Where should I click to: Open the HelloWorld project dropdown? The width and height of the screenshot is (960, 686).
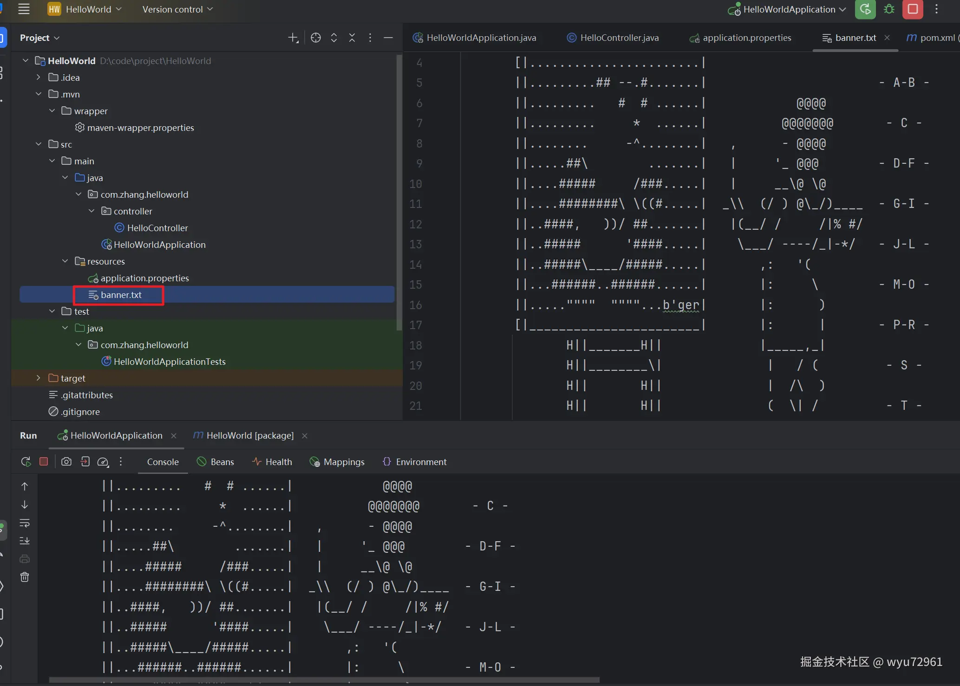pos(85,9)
